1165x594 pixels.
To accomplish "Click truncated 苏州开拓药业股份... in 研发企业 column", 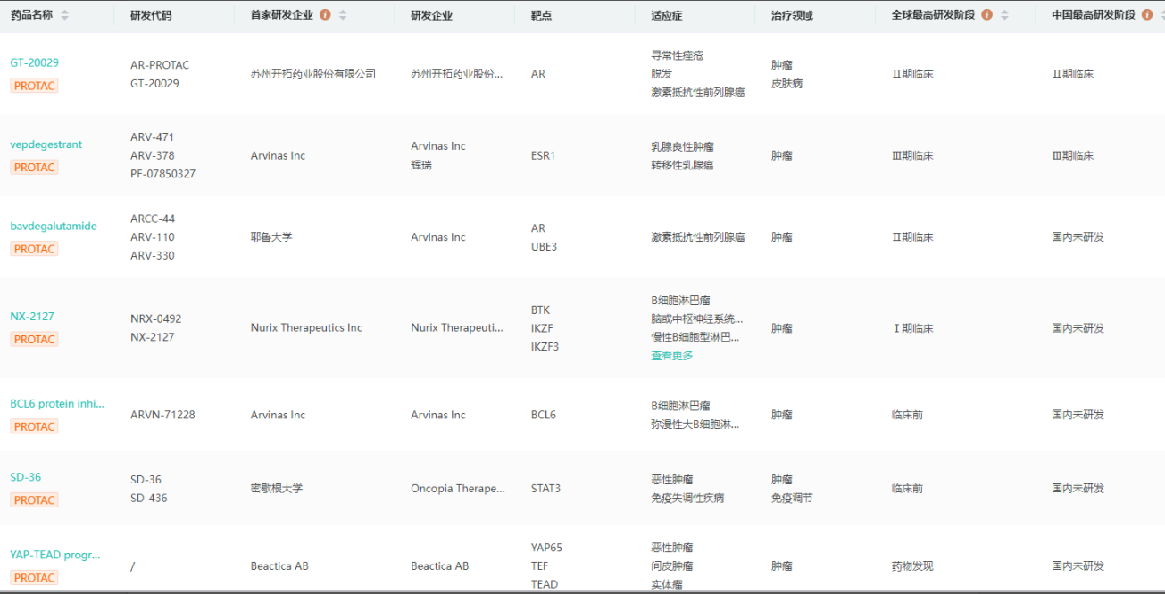I will click(456, 75).
